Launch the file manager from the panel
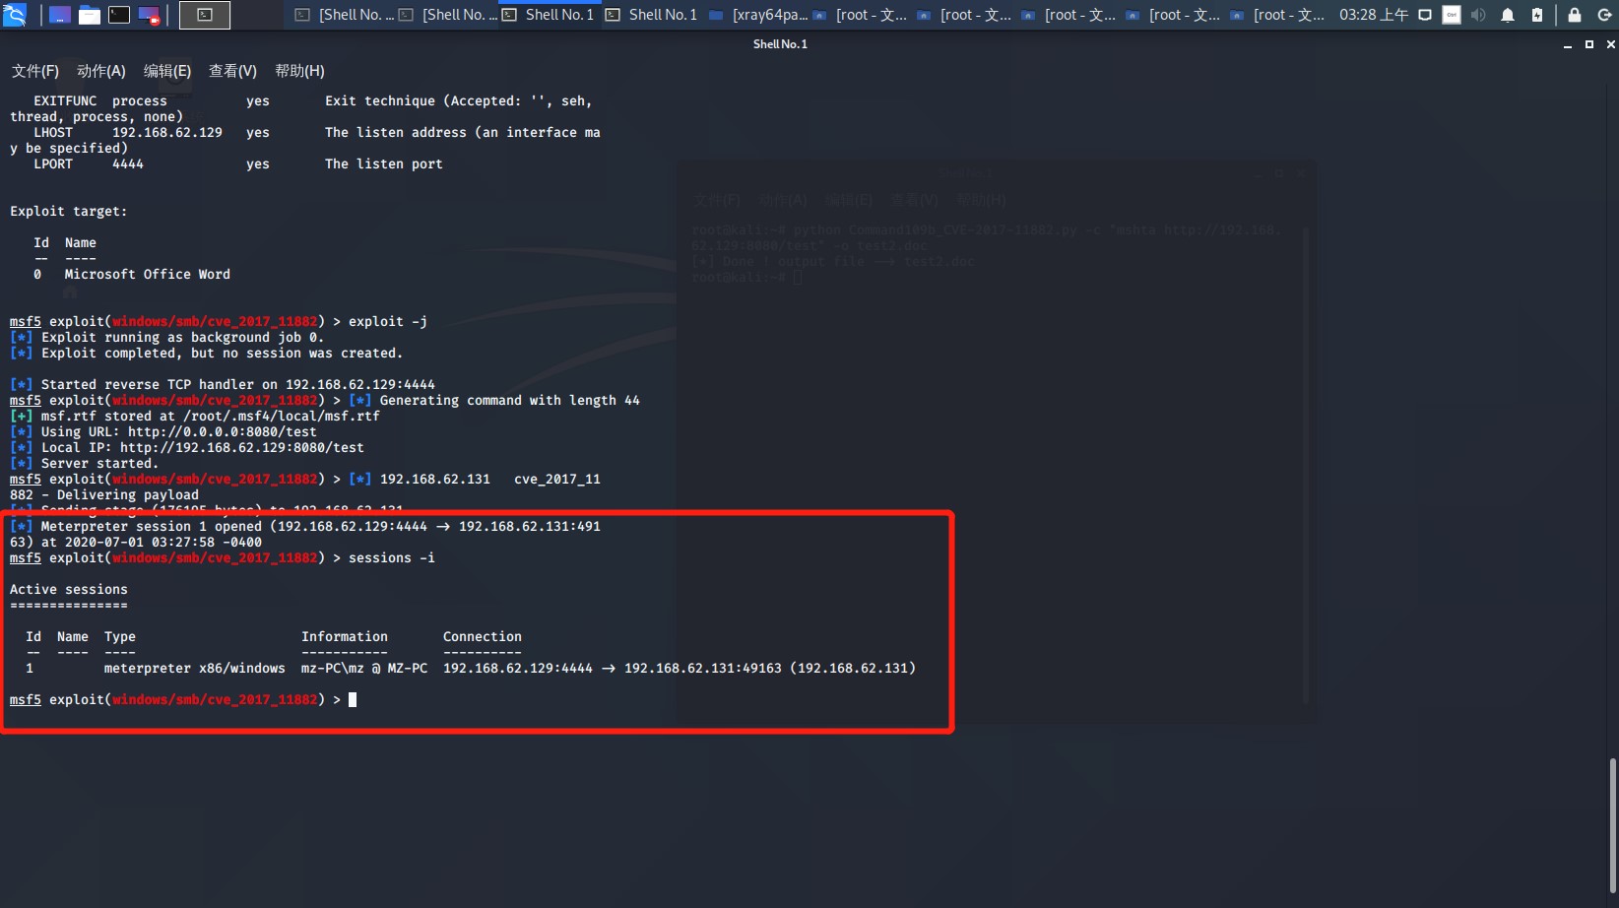This screenshot has height=908, width=1619. (x=90, y=15)
